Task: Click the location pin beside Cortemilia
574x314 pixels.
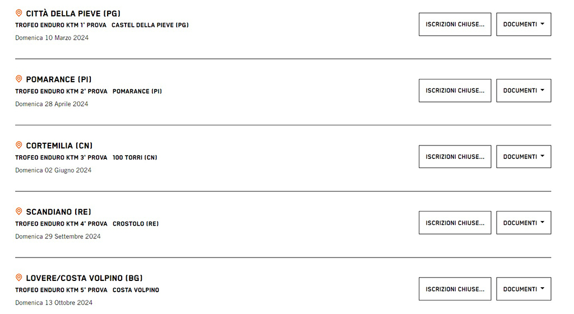Action: click(x=18, y=145)
